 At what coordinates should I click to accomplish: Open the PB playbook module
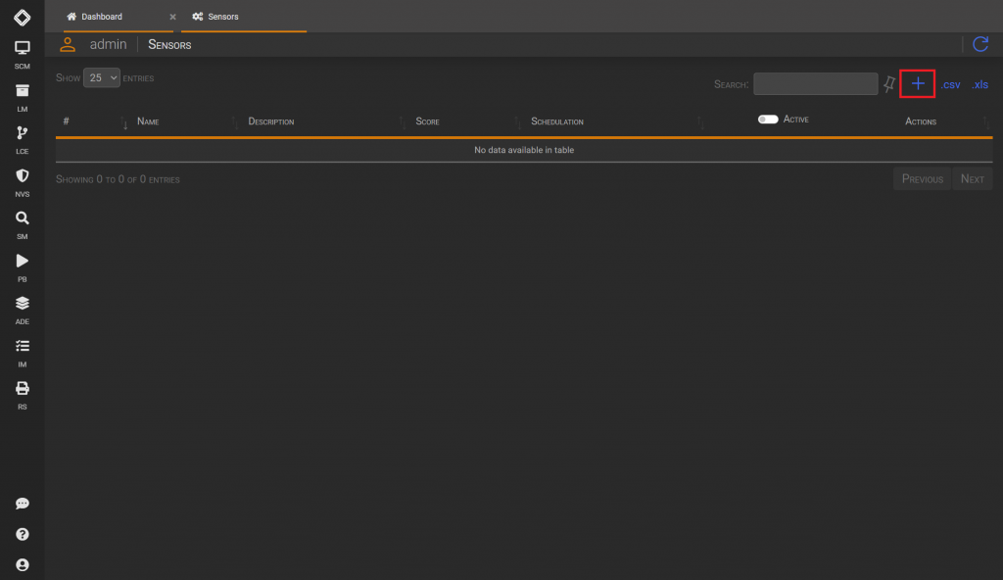[x=23, y=268]
